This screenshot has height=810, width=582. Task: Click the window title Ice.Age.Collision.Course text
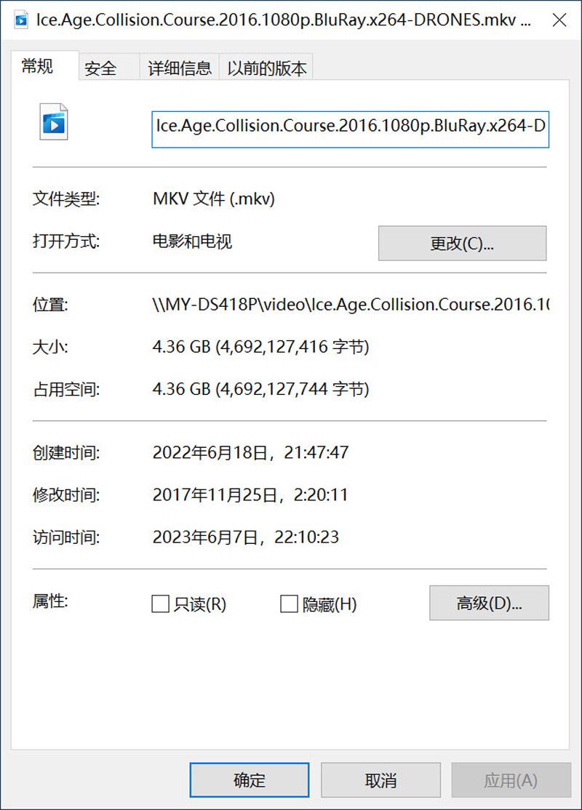284,20
